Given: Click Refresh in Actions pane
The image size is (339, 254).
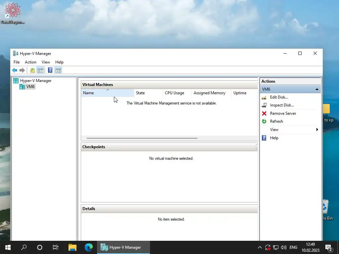Looking at the screenshot, I should coord(276,121).
